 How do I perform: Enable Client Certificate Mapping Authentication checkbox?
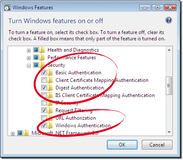click(44, 80)
